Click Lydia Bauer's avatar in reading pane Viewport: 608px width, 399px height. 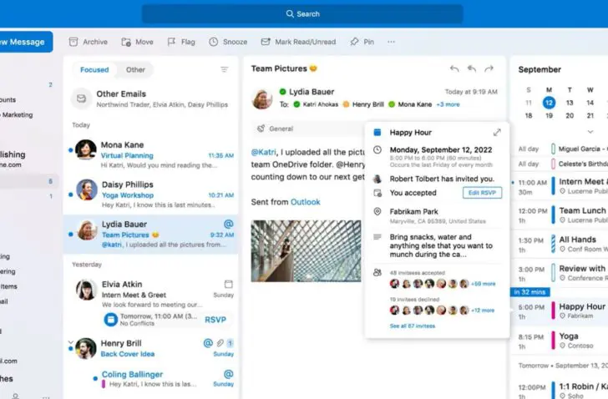262,98
